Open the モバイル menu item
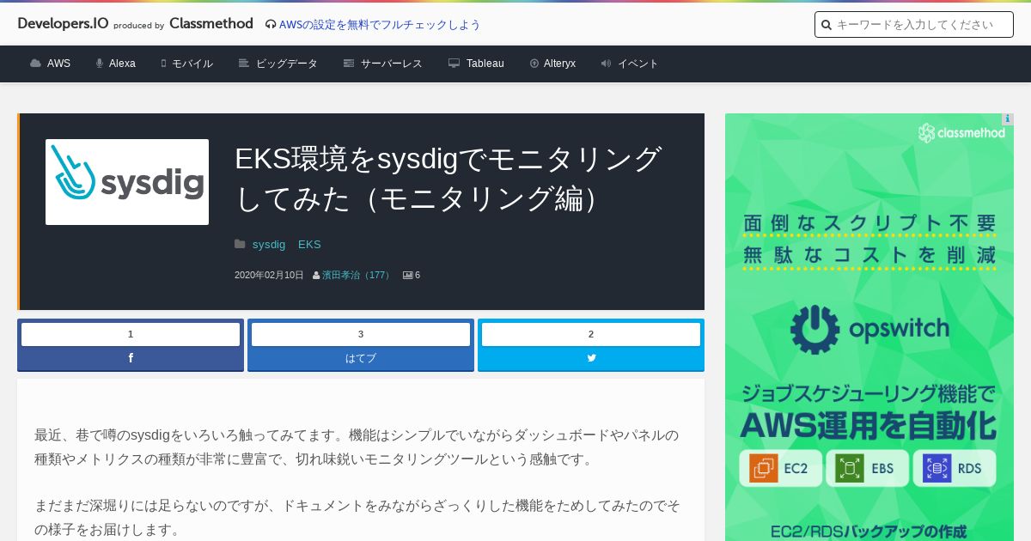The image size is (1031, 541). (x=192, y=64)
